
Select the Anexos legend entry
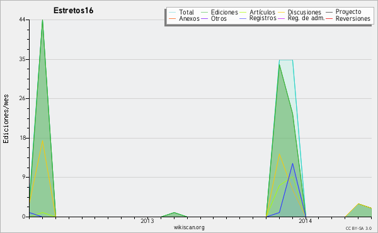point(189,18)
